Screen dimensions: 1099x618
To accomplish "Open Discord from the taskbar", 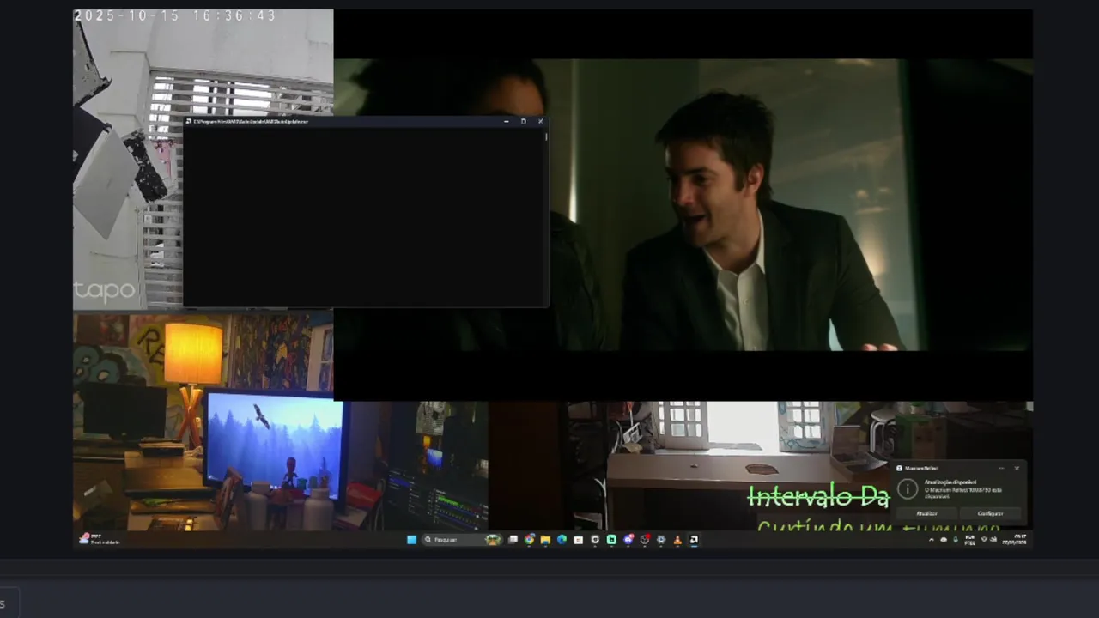I will click(628, 540).
